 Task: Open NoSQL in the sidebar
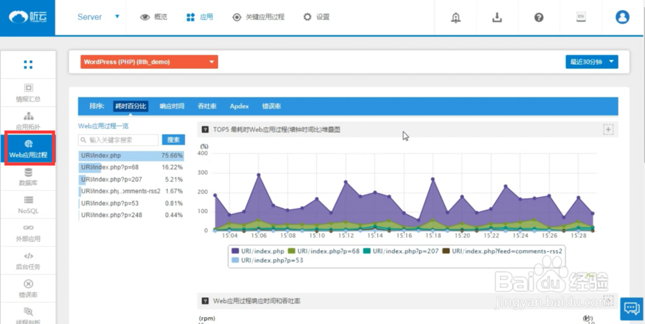28,204
